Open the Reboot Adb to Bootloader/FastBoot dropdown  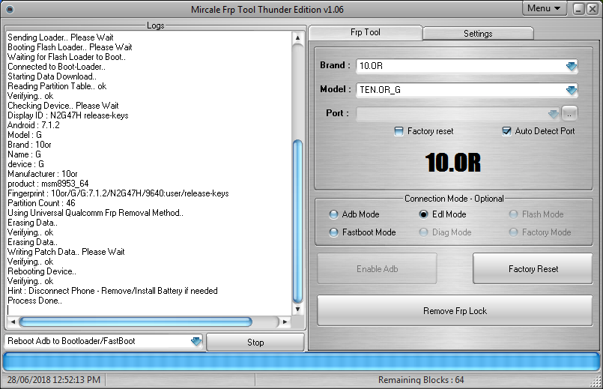[196, 341]
